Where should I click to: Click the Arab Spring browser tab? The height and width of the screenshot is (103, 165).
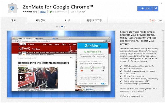tap(44, 39)
